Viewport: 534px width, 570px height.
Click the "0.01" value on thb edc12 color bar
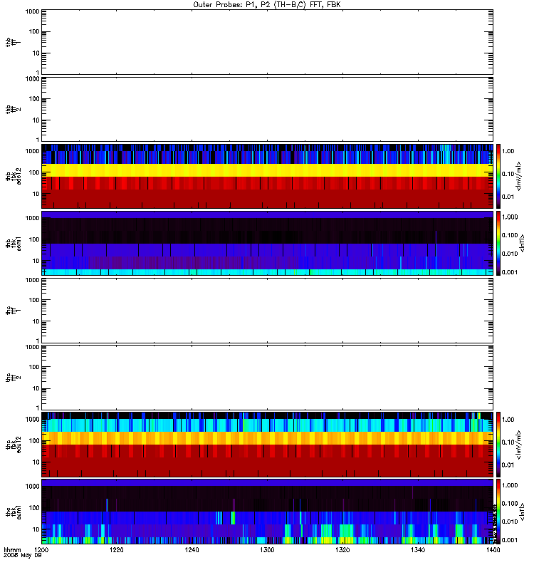point(508,197)
